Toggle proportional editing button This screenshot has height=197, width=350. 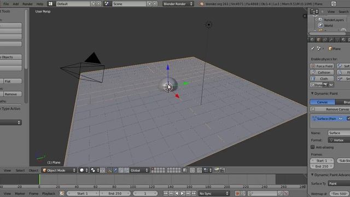click(192, 170)
